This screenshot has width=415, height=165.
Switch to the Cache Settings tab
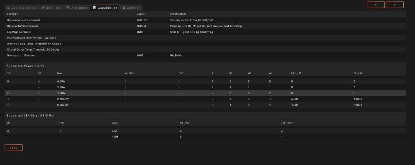[22, 7]
